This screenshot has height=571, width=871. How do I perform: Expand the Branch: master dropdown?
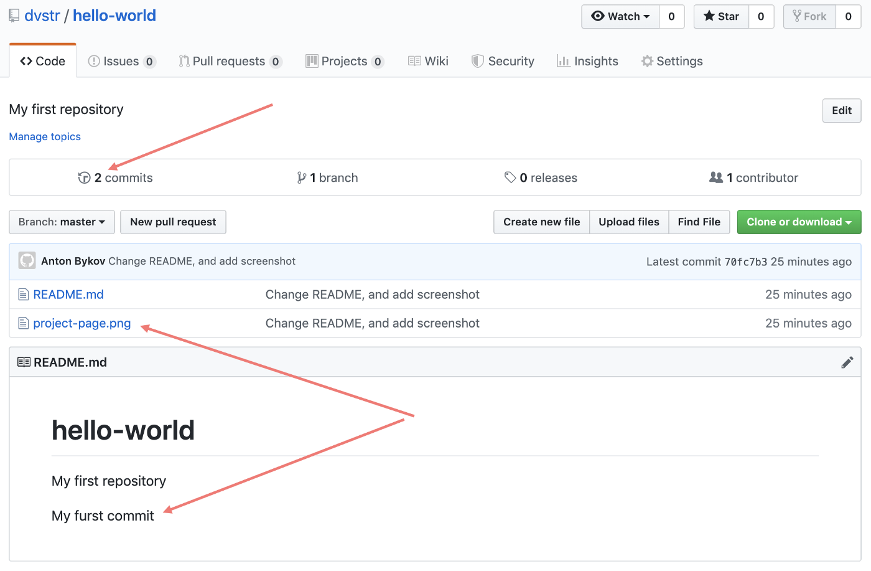tap(62, 222)
